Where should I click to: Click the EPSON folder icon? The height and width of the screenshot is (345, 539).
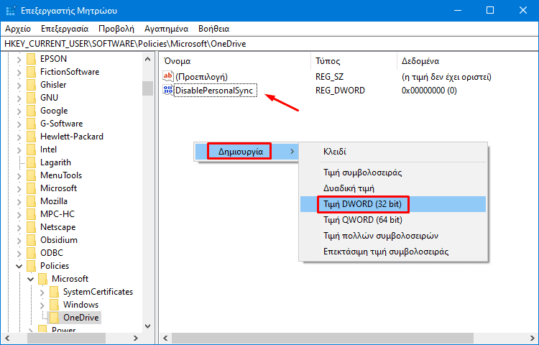point(32,59)
